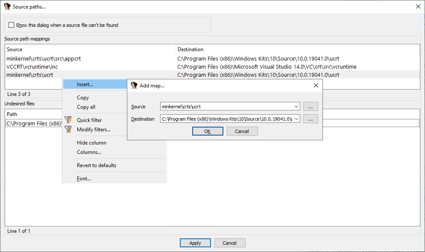Click the Add map dialog title bar icon
The image size is (425, 252).
(134, 85)
